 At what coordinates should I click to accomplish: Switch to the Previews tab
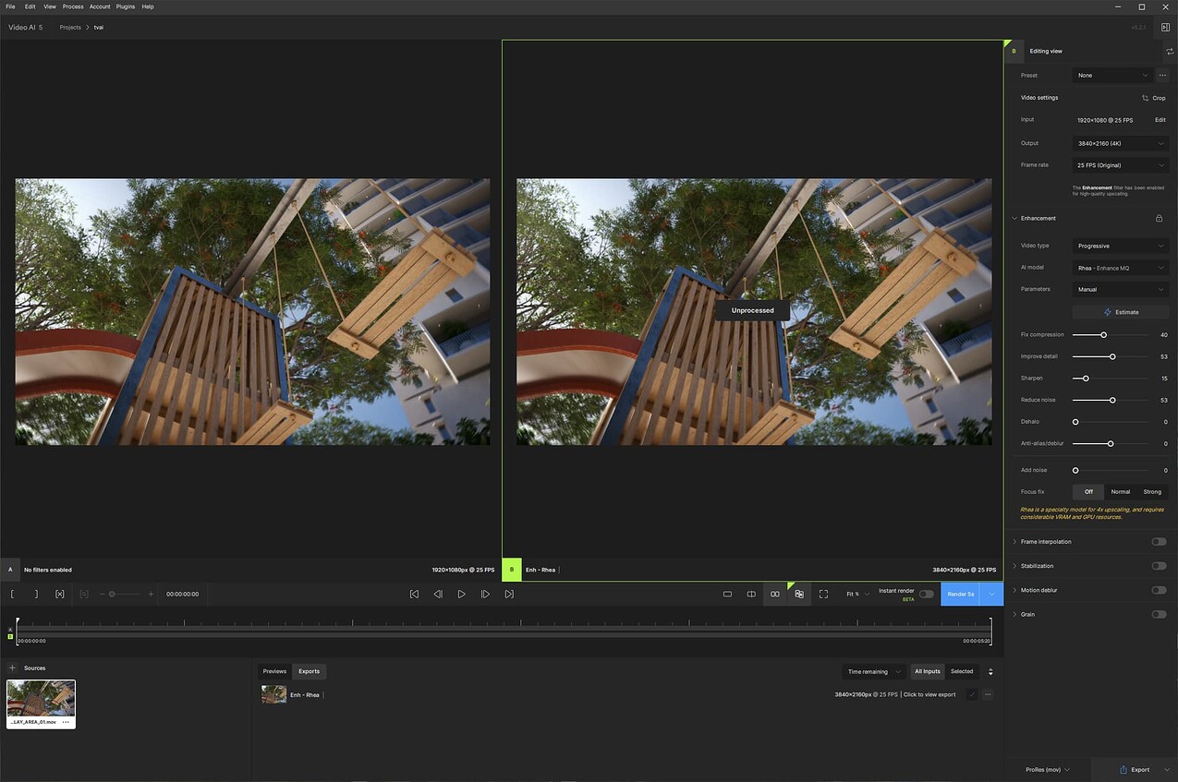(274, 671)
